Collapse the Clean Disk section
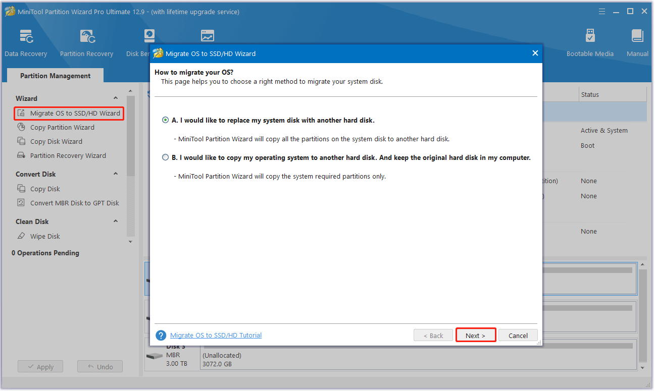655x391 pixels. (x=116, y=221)
